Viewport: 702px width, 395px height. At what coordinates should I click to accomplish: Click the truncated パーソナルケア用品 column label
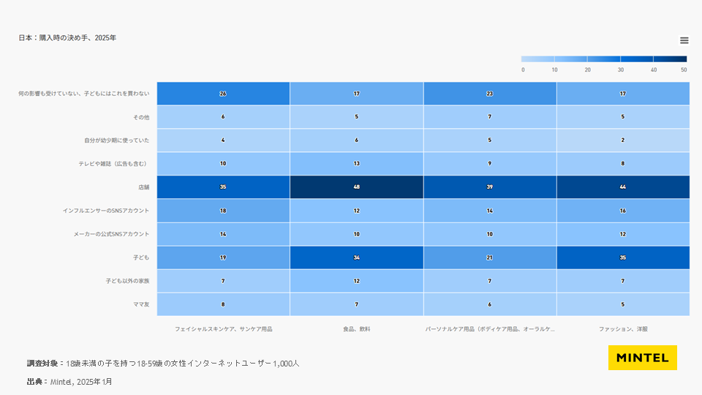490,329
